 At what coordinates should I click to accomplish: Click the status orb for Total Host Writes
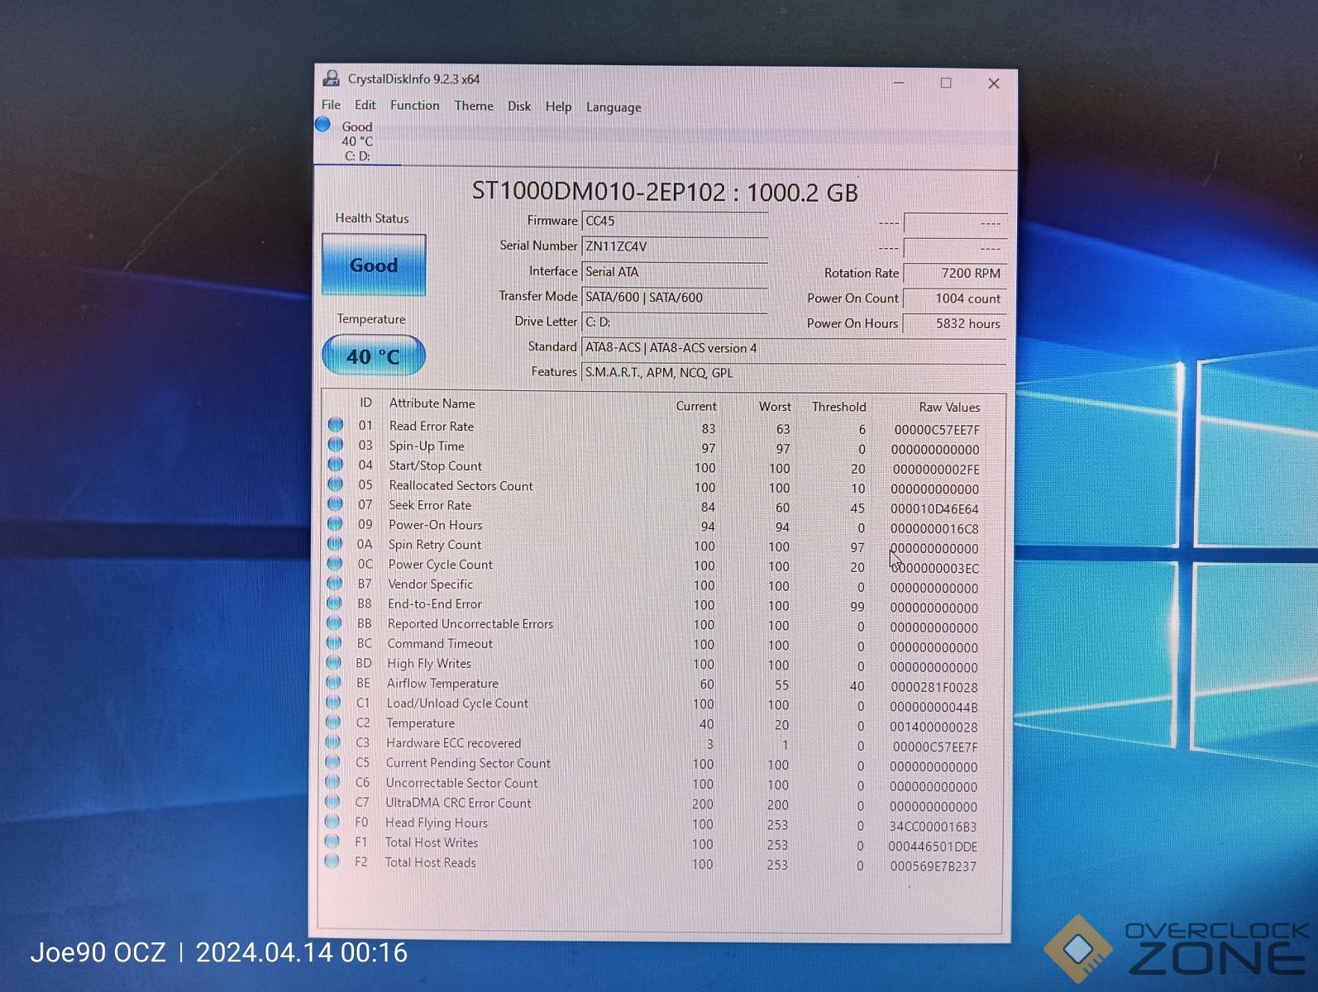tap(332, 842)
